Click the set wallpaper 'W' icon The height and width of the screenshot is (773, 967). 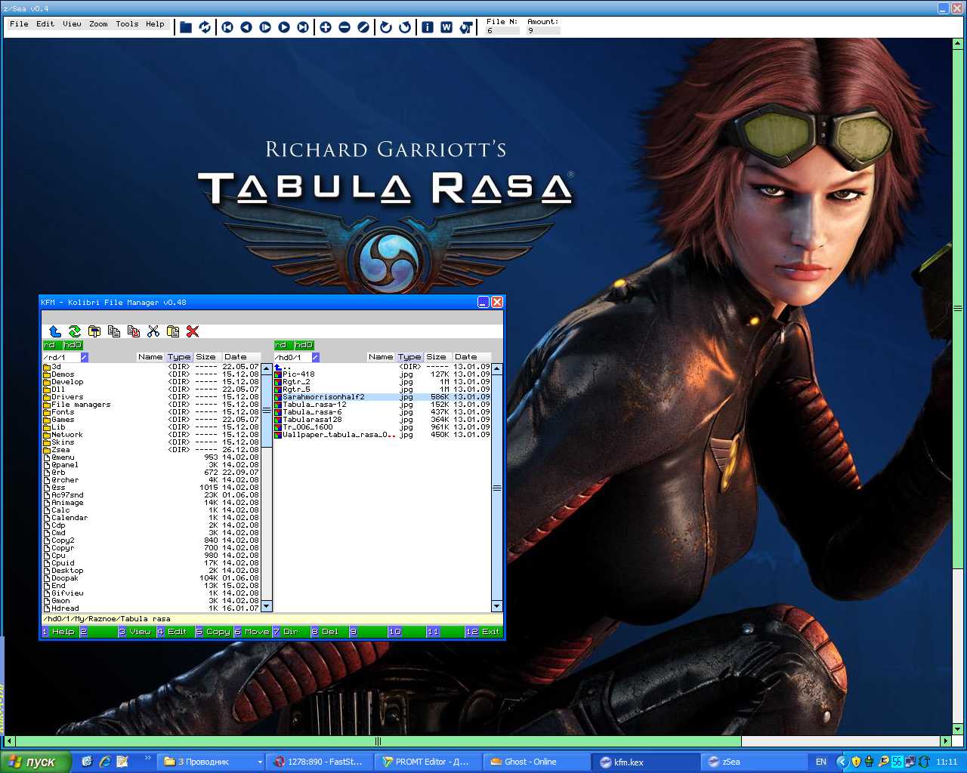(446, 27)
